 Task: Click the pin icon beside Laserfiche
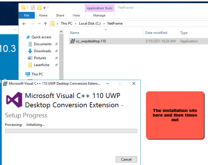click(56, 65)
